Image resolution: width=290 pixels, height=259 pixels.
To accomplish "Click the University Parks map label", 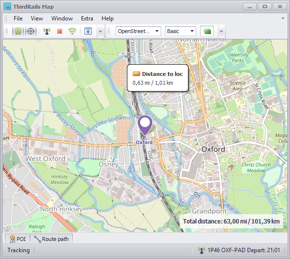I will 238,57.
